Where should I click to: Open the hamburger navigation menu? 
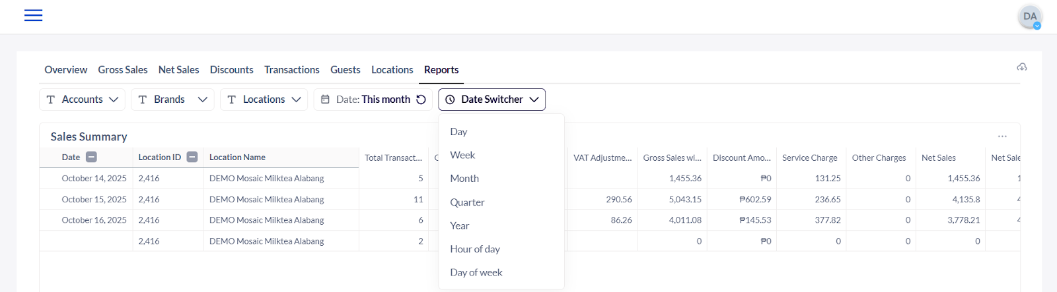point(33,16)
